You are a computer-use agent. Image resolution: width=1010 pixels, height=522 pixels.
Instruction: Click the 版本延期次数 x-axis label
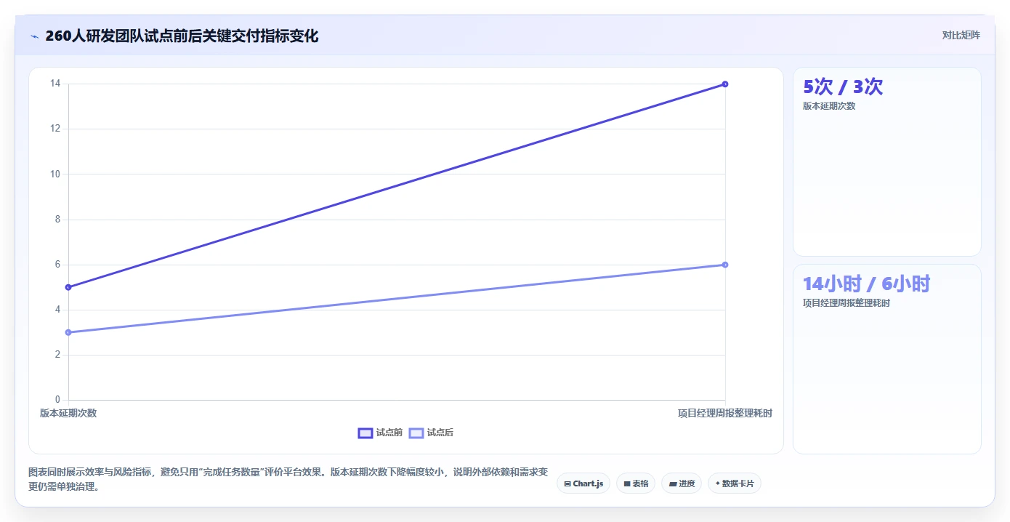point(68,413)
